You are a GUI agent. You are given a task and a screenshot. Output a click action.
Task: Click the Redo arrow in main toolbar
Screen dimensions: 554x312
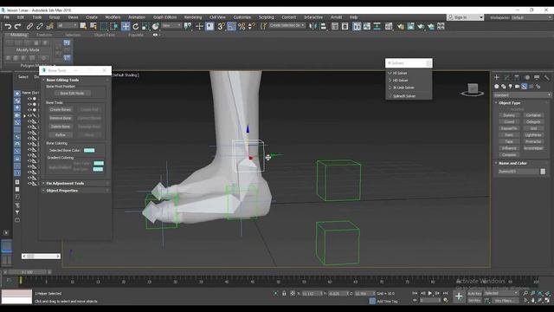[x=17, y=26]
